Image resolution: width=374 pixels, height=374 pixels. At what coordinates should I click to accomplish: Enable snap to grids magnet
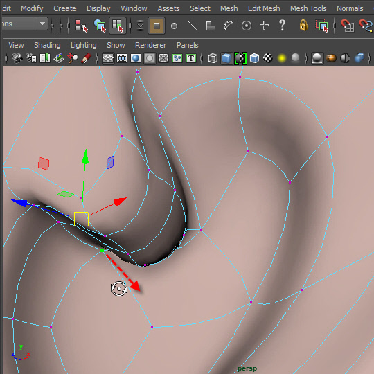click(x=347, y=26)
